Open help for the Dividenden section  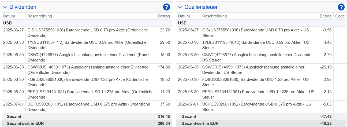[166, 7]
